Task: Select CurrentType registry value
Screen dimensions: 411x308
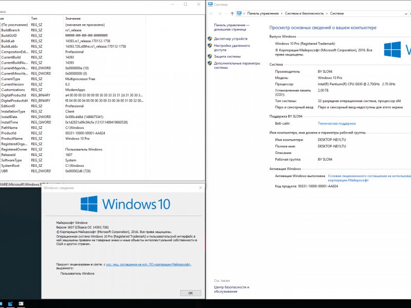Action: tap(10, 79)
